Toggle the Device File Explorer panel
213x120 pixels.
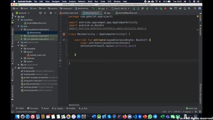200,94
